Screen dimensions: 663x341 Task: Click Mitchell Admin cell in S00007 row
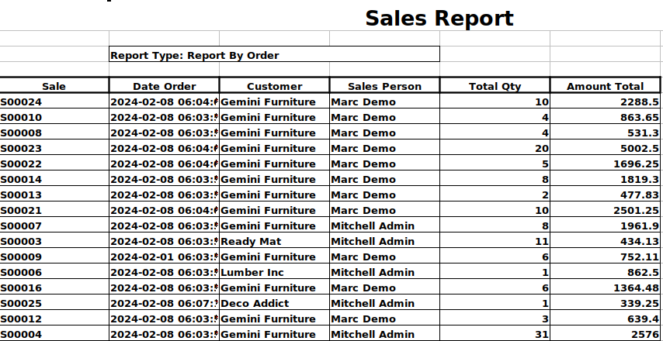coord(384,226)
